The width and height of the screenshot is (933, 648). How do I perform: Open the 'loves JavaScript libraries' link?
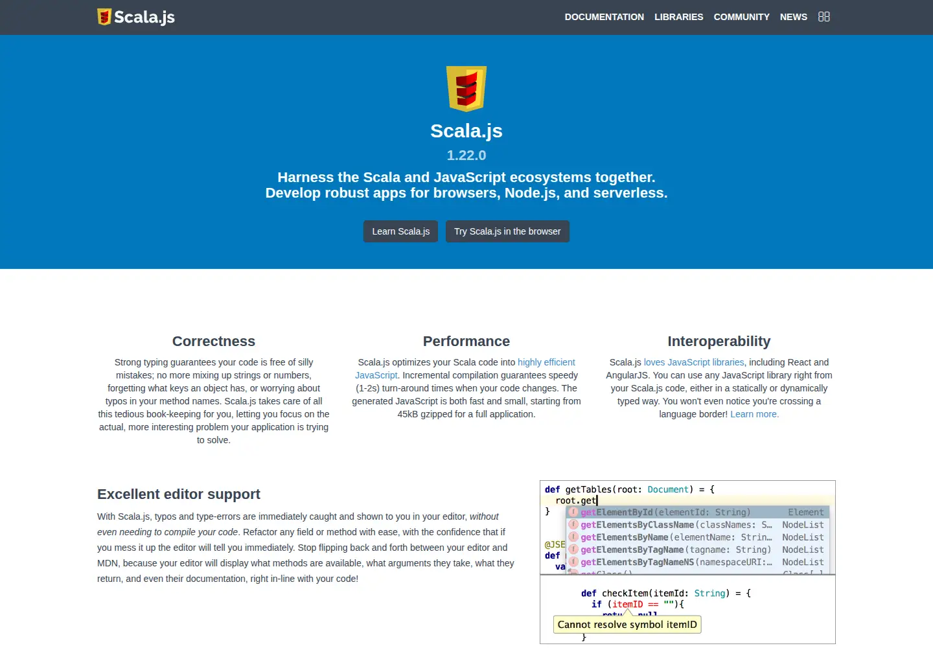pyautogui.click(x=694, y=362)
